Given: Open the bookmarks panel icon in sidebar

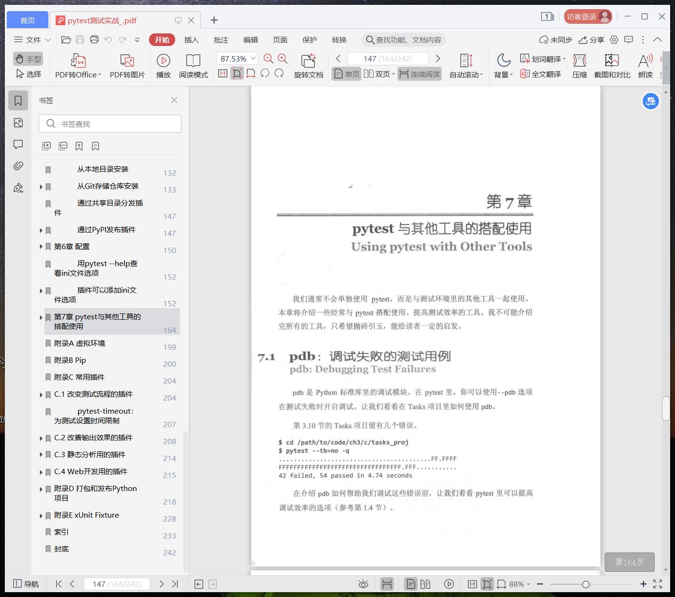Looking at the screenshot, I should click(18, 101).
